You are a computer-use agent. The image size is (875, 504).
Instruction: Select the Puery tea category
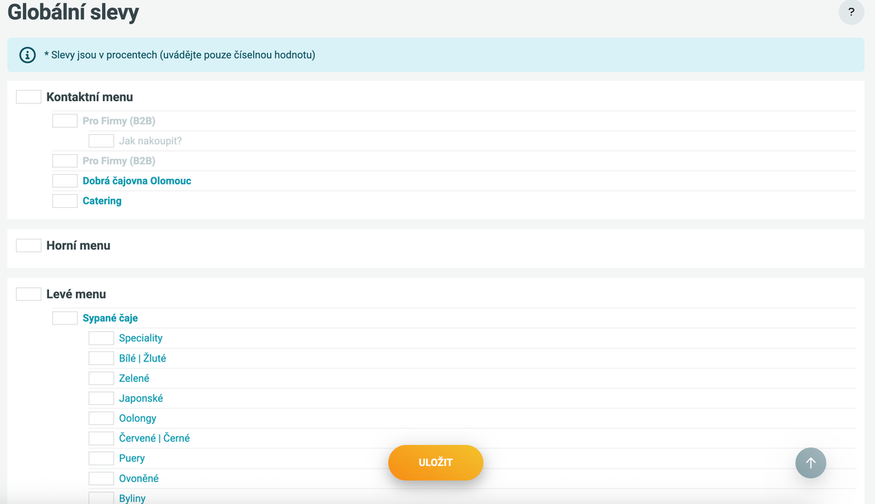[131, 458]
